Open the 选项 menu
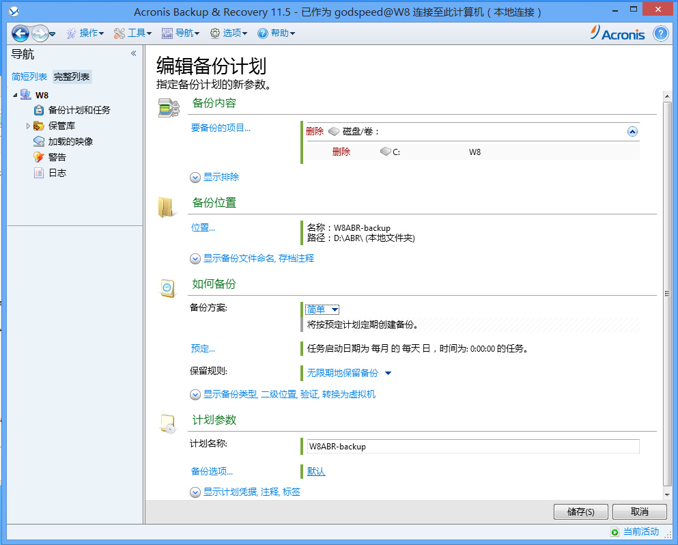 (x=228, y=33)
